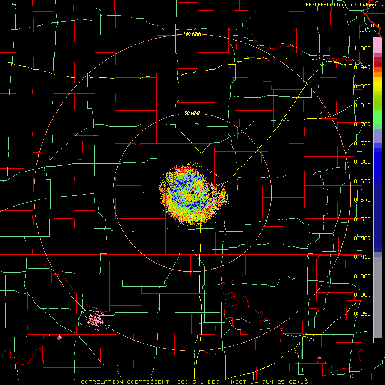Click the CORRELATION COEFFICIENT (CC) caption text
385x385 pixels.
pyautogui.click(x=135, y=382)
